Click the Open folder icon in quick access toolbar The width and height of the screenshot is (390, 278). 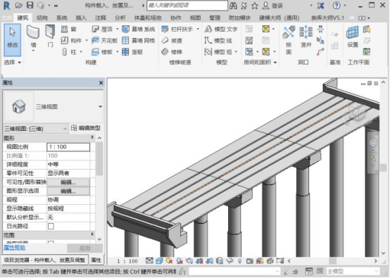pos(19,5)
